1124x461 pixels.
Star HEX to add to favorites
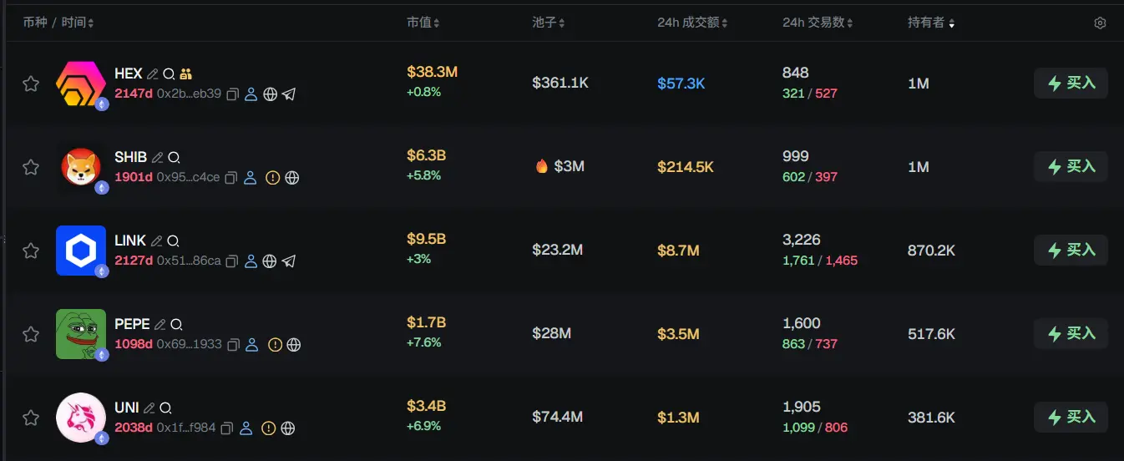pos(31,84)
